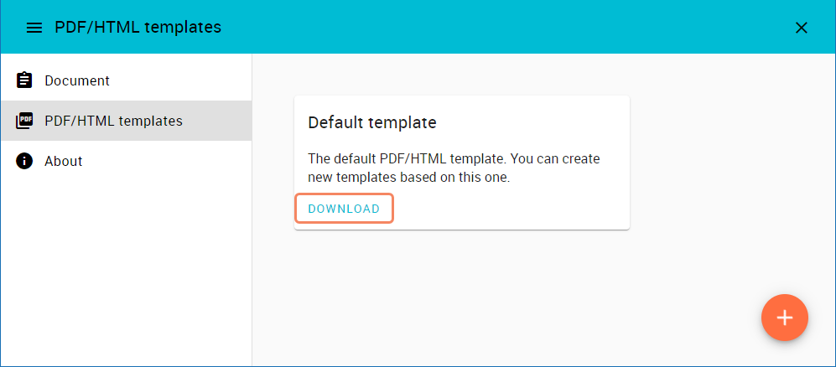The image size is (836, 367).
Task: Click blank space right of About label
Action: [168, 161]
